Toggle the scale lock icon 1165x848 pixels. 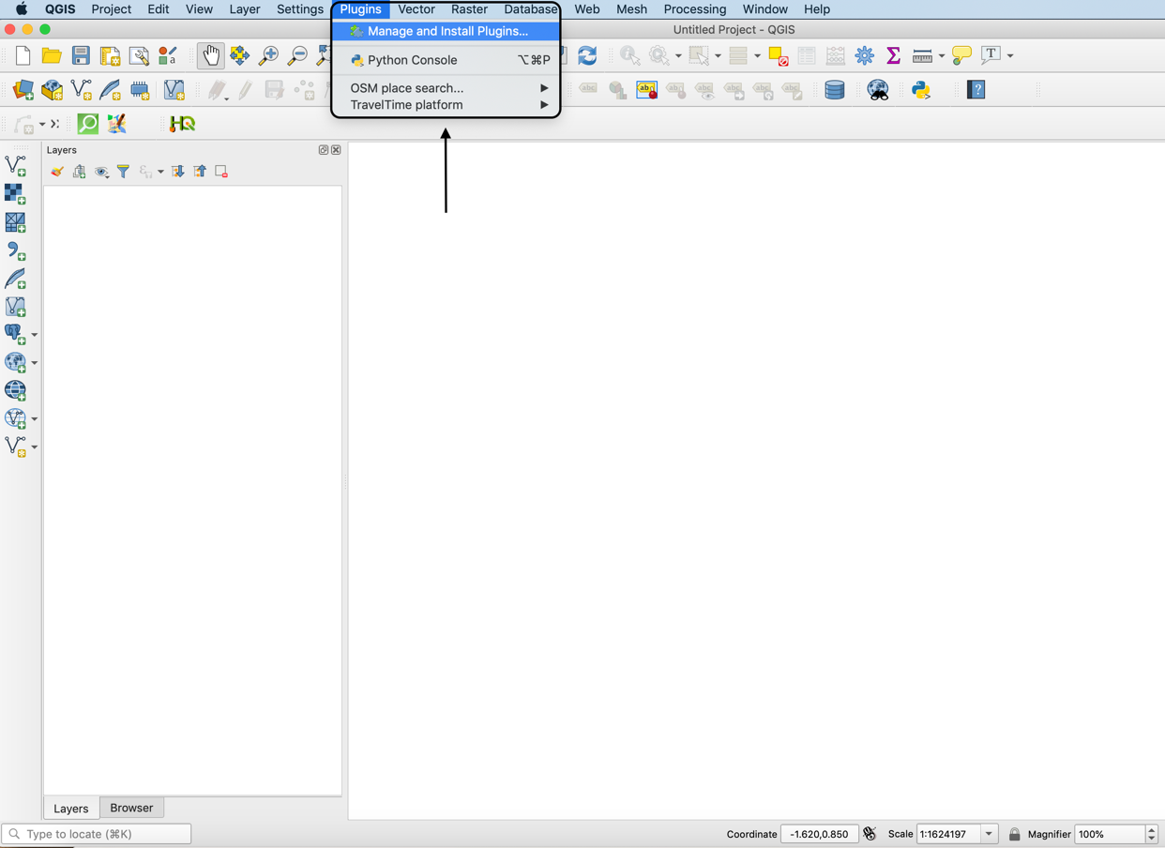click(x=1014, y=834)
